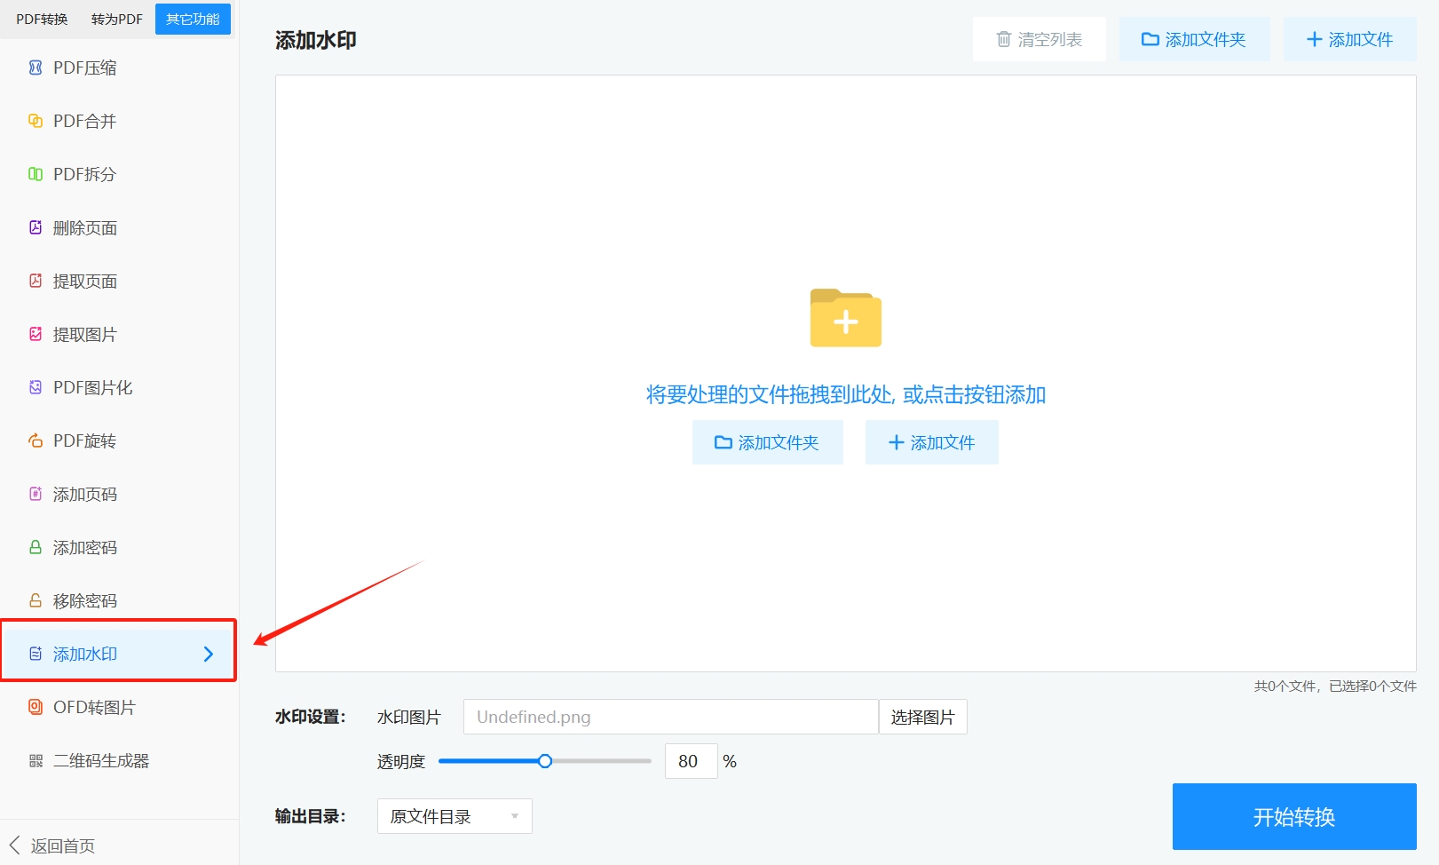Click the PDF旋转 sidebar icon
The height and width of the screenshot is (865, 1439).
[x=36, y=440]
